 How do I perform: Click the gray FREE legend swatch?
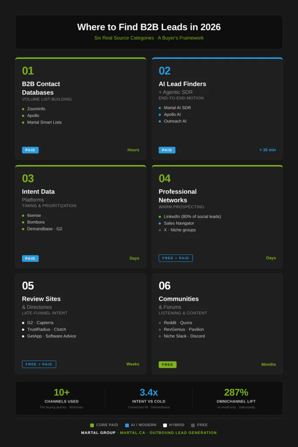pos(193,425)
